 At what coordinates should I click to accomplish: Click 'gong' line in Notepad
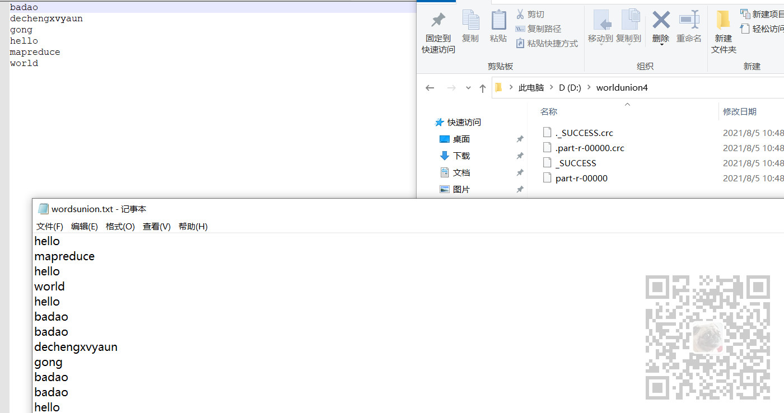click(48, 362)
